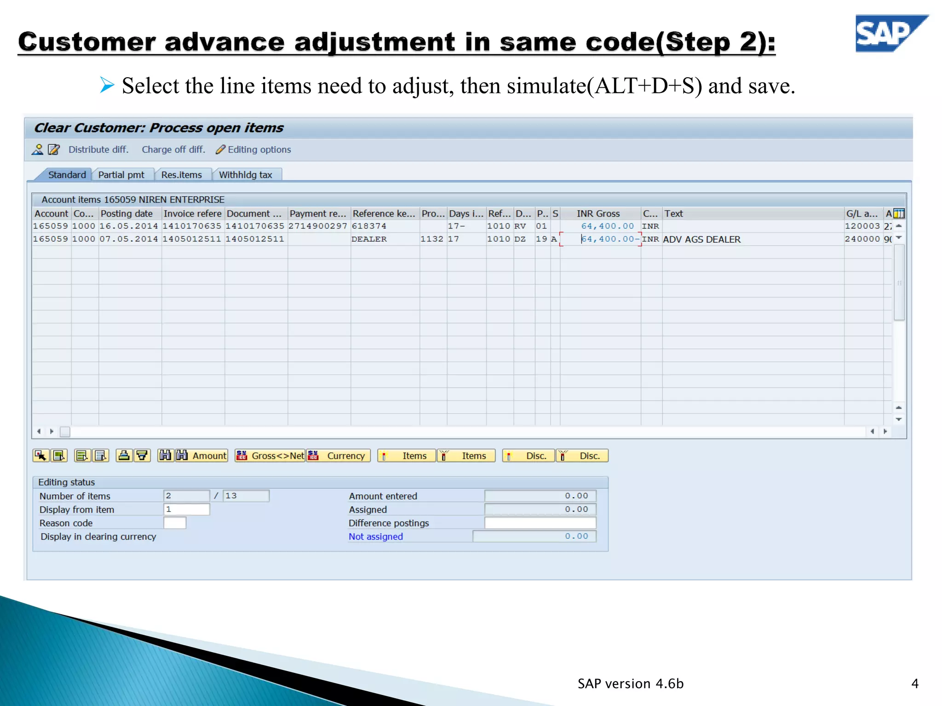The image size is (942, 706).
Task: Click the Assigned amount field
Action: click(540, 509)
